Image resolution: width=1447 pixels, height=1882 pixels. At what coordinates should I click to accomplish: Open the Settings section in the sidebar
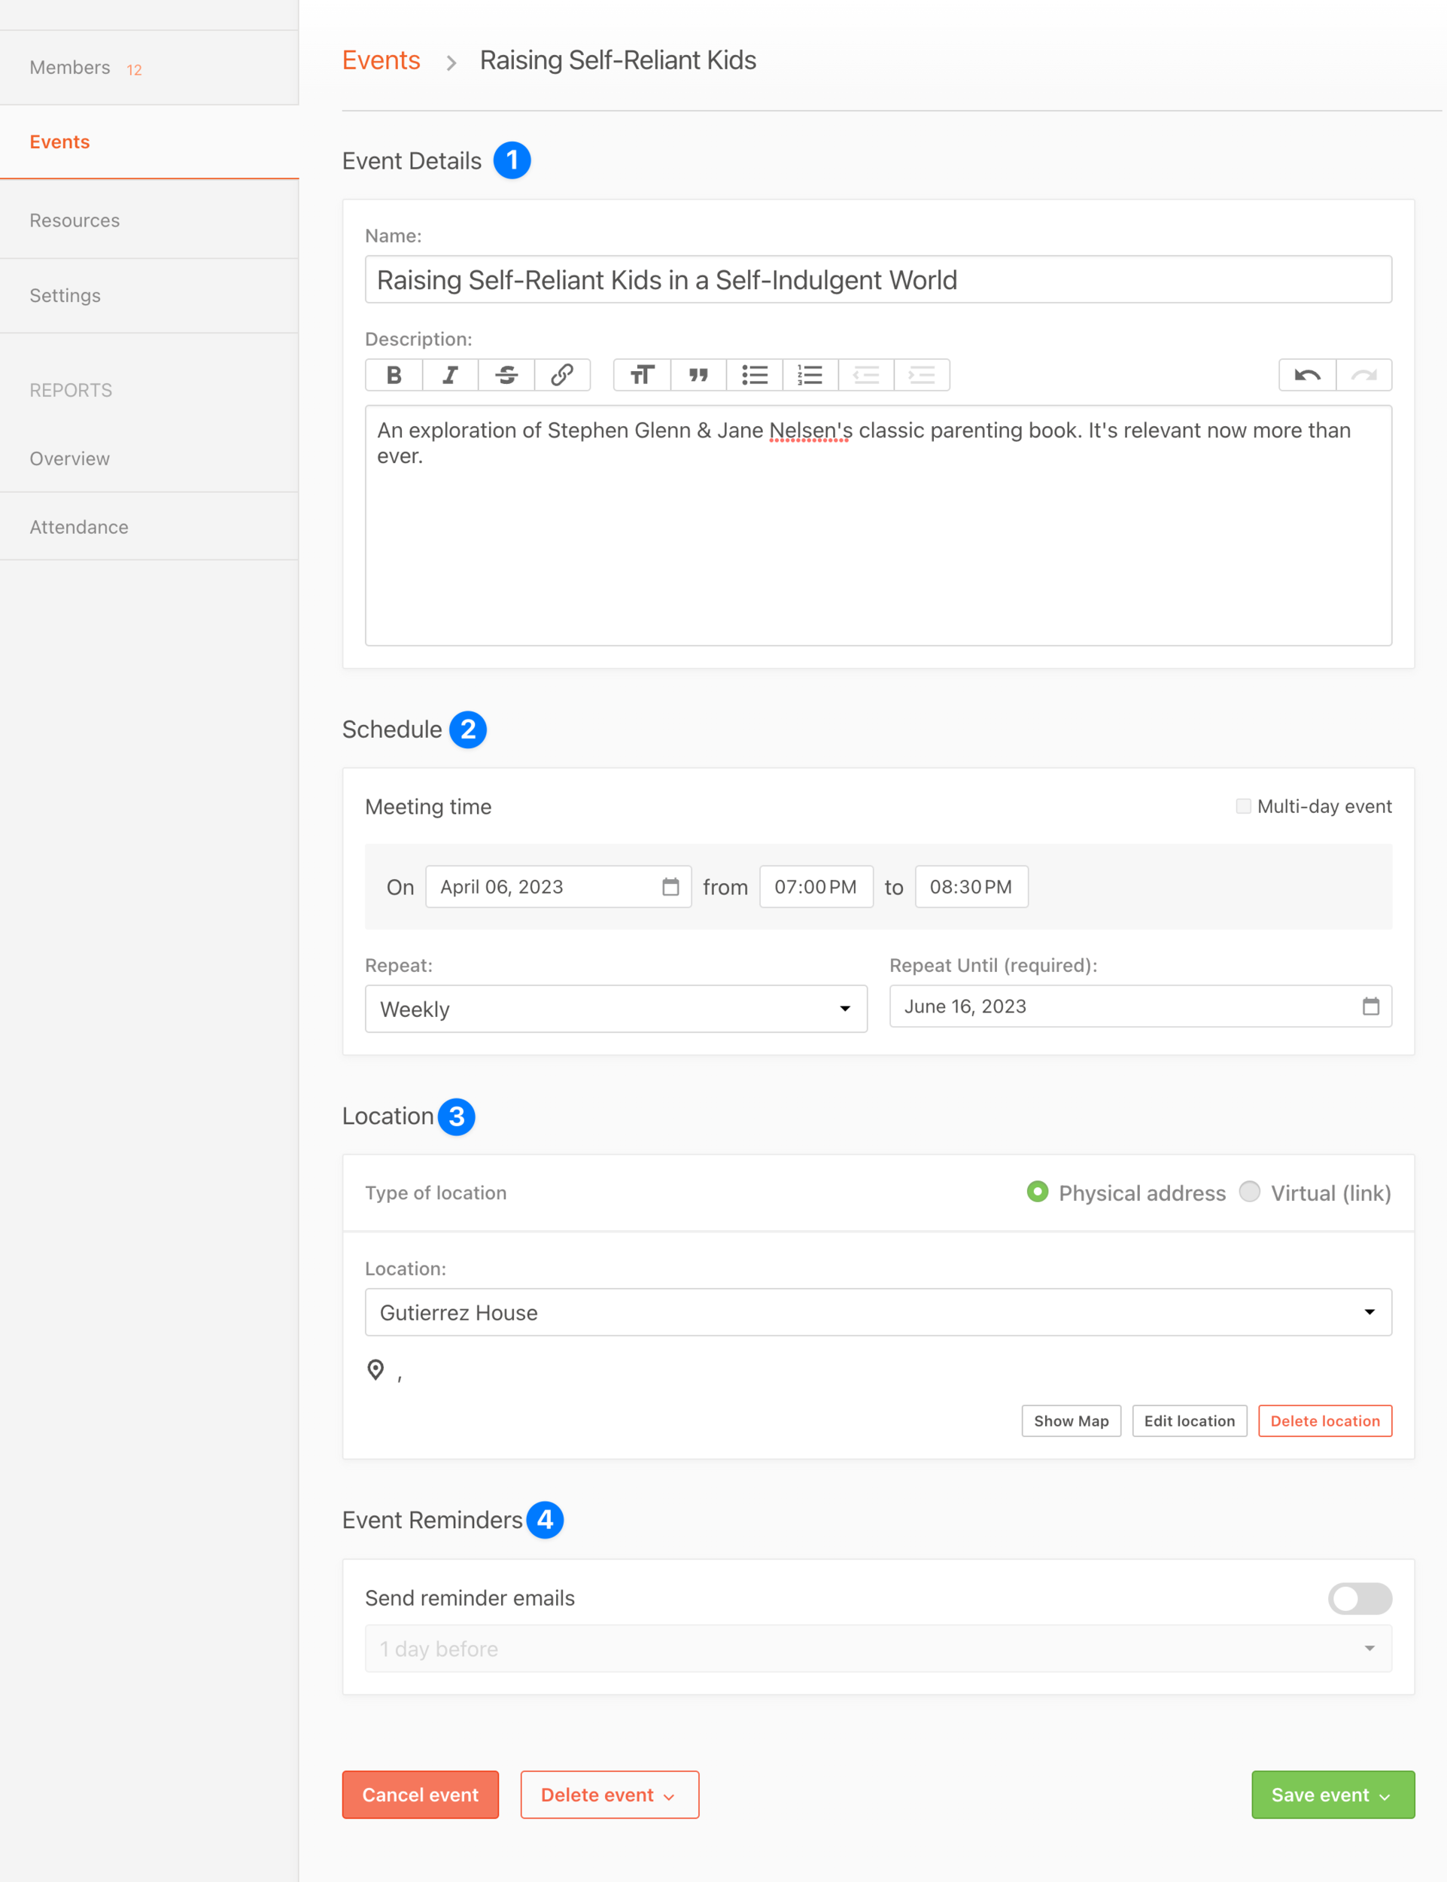65,296
